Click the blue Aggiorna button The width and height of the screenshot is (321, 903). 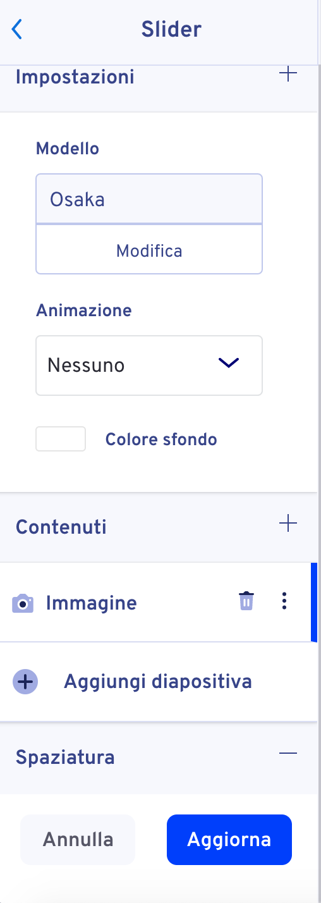(229, 840)
